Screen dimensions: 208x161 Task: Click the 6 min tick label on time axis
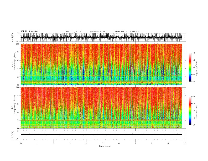click(119, 143)
